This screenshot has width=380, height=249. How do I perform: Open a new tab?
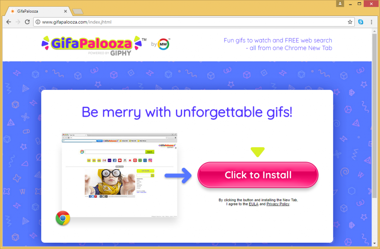78,11
